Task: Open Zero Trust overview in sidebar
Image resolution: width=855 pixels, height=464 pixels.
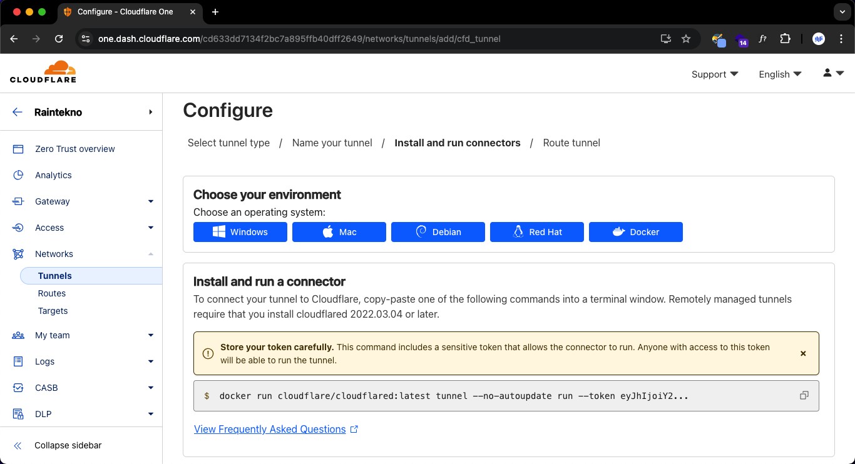Action: (x=74, y=149)
